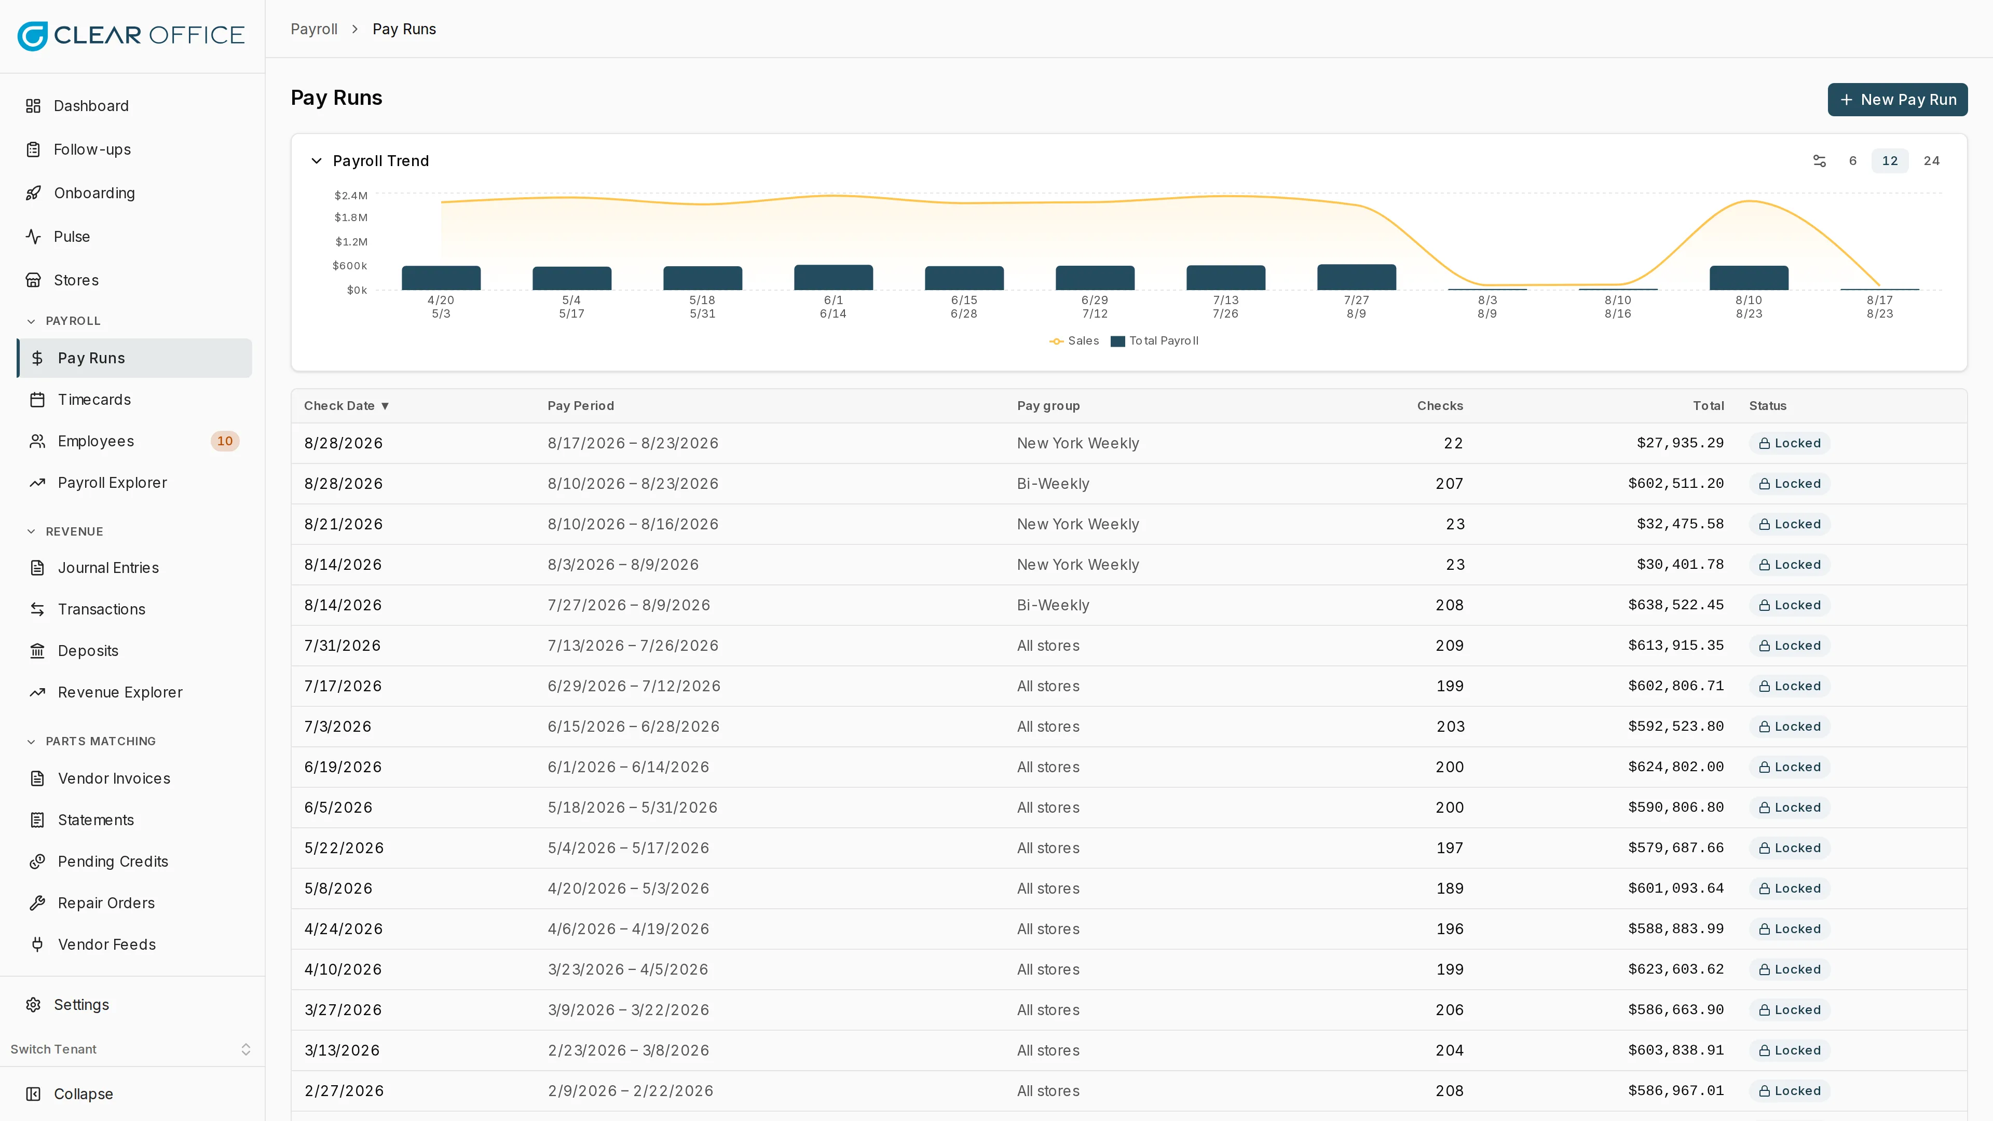Open chart filter settings icon
The height and width of the screenshot is (1121, 1993).
pyautogui.click(x=1820, y=161)
